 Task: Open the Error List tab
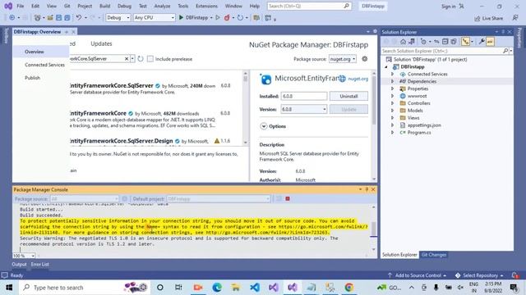click(40, 264)
